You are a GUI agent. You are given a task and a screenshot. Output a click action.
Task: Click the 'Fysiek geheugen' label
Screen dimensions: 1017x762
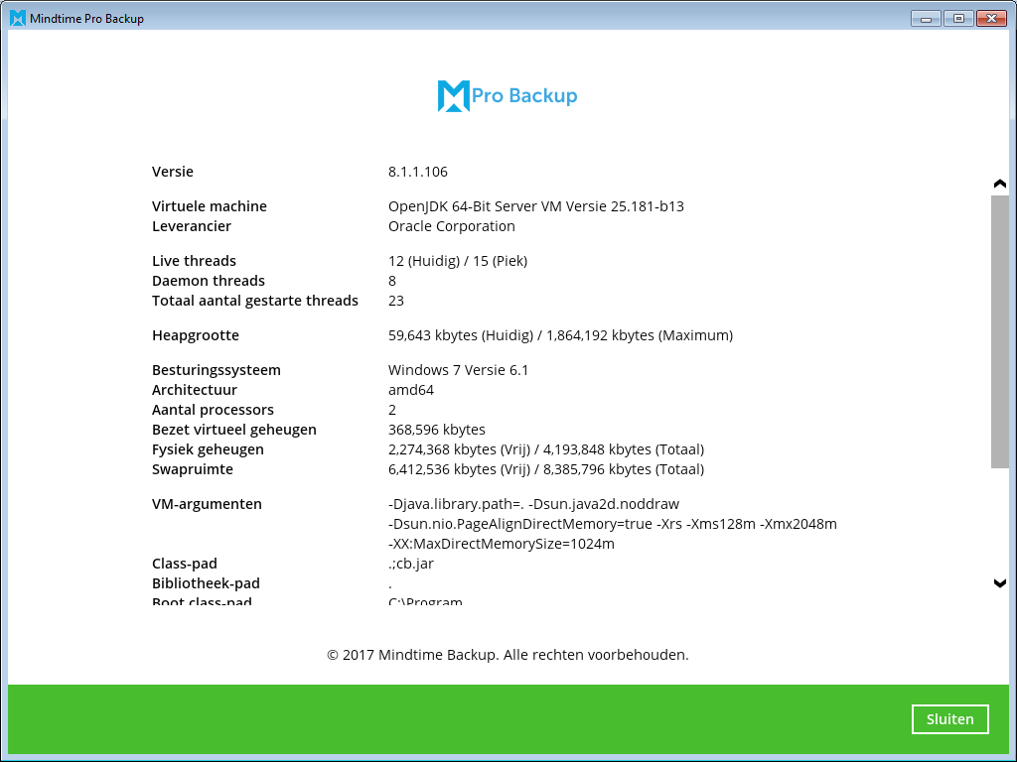click(208, 449)
